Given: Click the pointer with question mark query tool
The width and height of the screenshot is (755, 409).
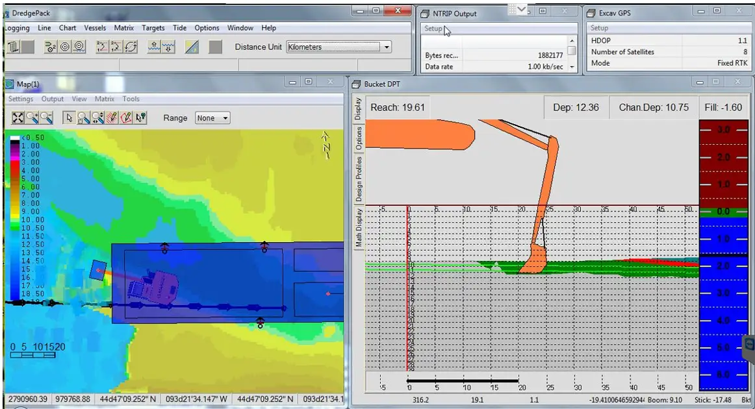Looking at the screenshot, I should pos(141,118).
